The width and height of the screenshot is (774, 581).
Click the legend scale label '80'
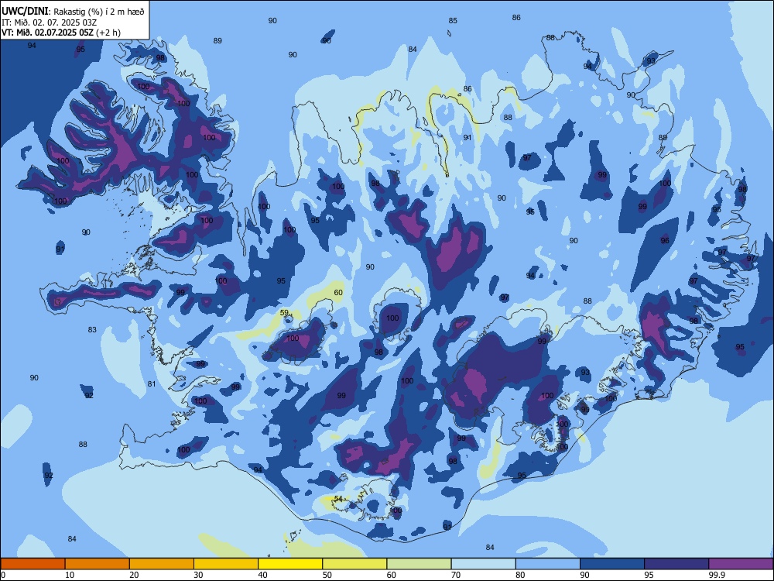point(520,575)
